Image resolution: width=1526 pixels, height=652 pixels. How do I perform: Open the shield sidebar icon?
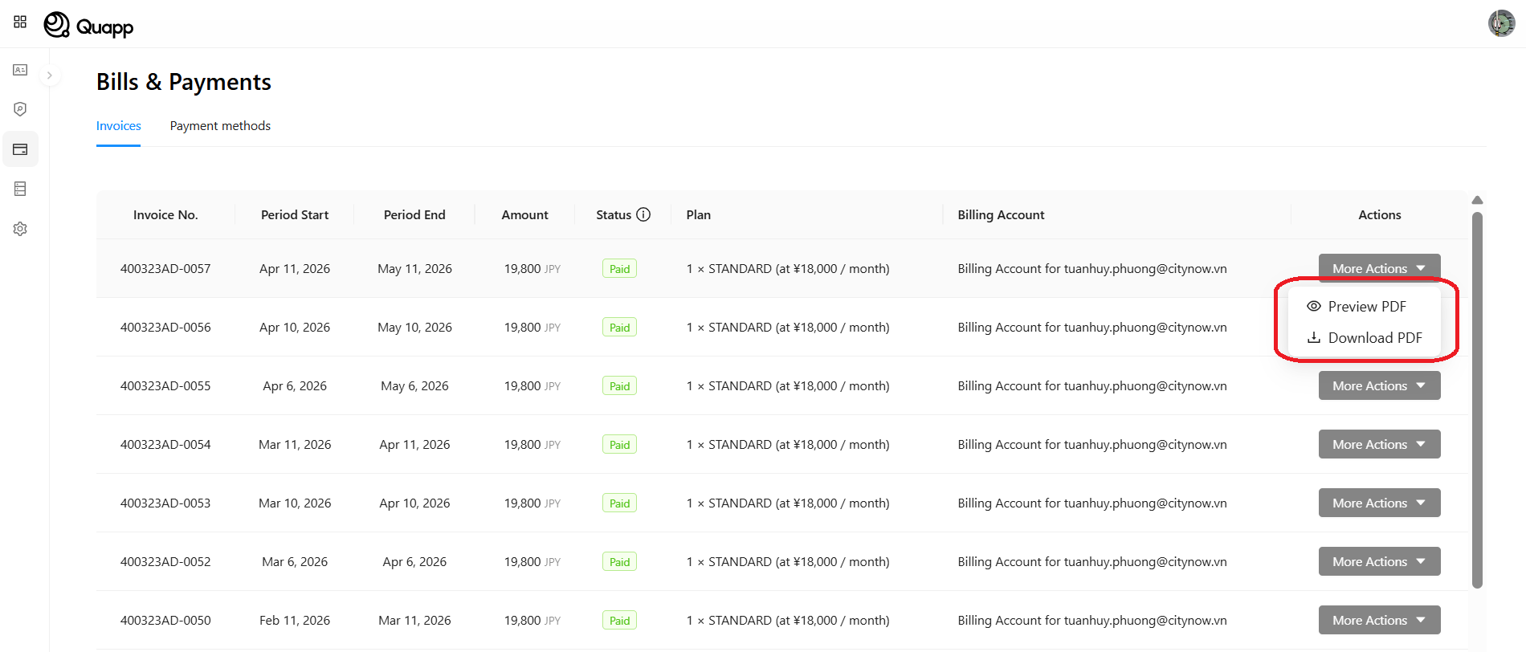20,109
